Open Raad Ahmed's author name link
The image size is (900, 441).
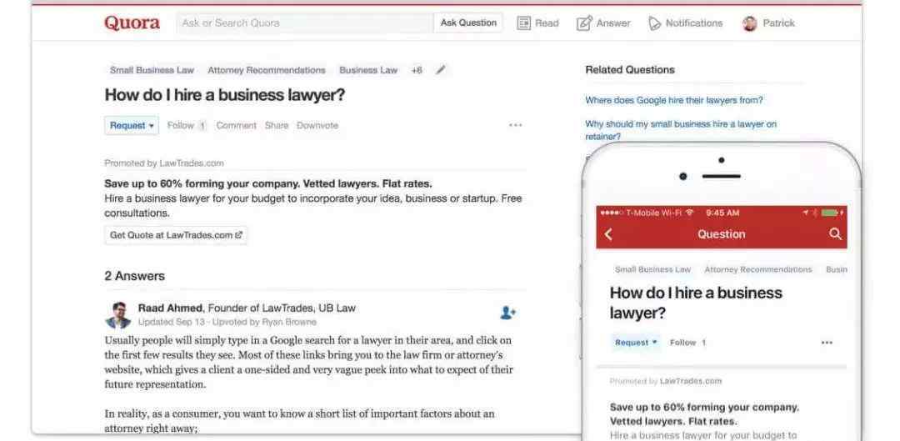pos(171,308)
